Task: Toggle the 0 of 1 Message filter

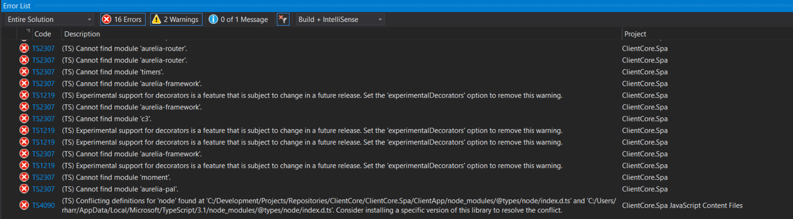Action: [239, 20]
